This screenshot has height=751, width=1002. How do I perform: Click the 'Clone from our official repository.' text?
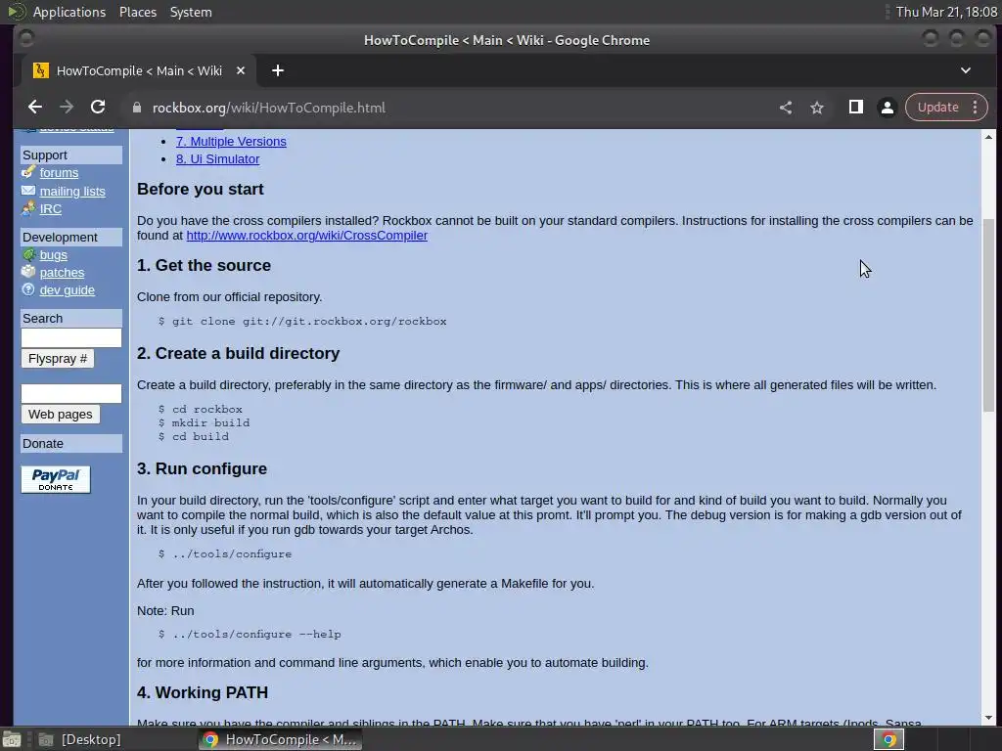pos(229,297)
